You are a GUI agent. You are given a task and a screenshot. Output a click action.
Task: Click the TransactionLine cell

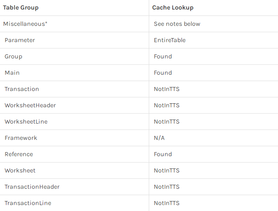point(28,203)
